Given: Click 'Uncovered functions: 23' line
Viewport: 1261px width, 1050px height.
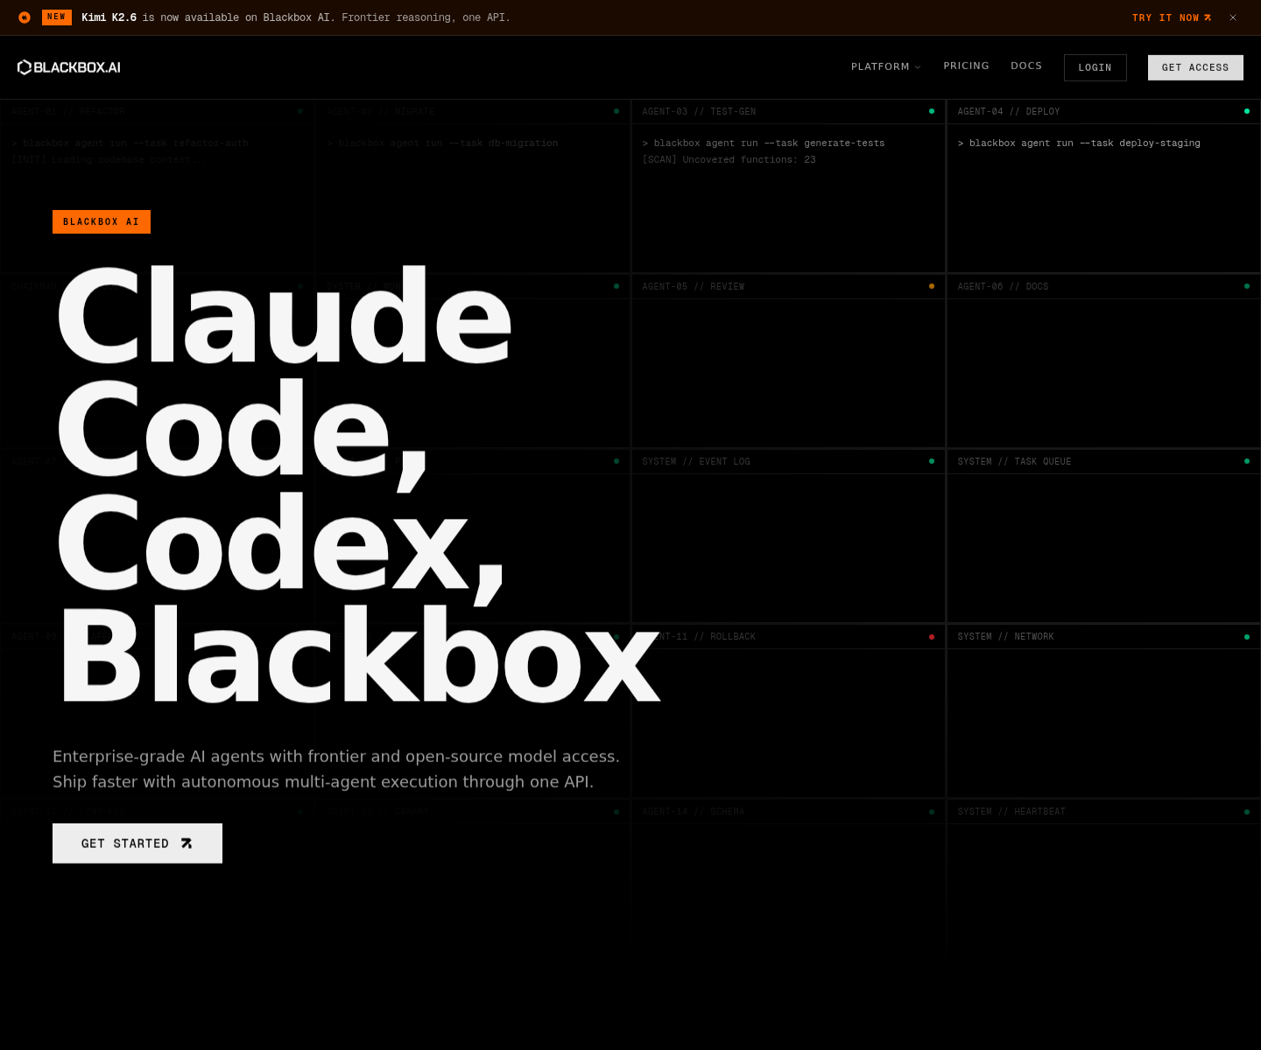Looking at the screenshot, I should [x=729, y=160].
